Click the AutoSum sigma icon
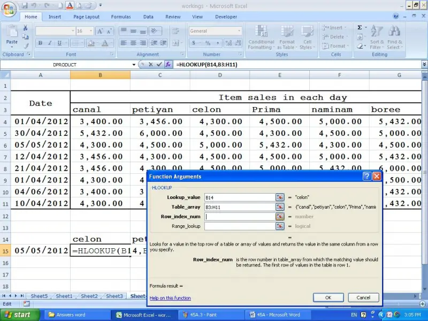Viewport: 428px width, 321px height. point(360,28)
